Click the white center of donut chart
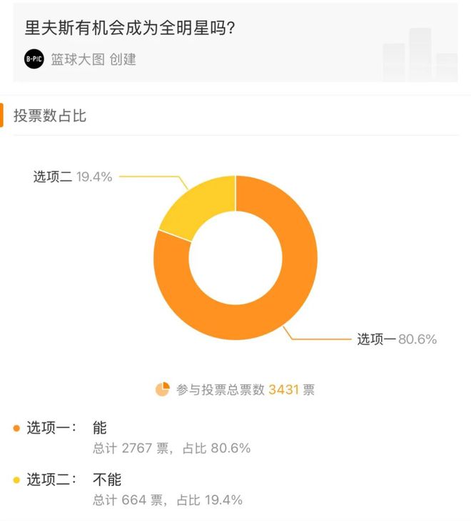 click(x=235, y=258)
